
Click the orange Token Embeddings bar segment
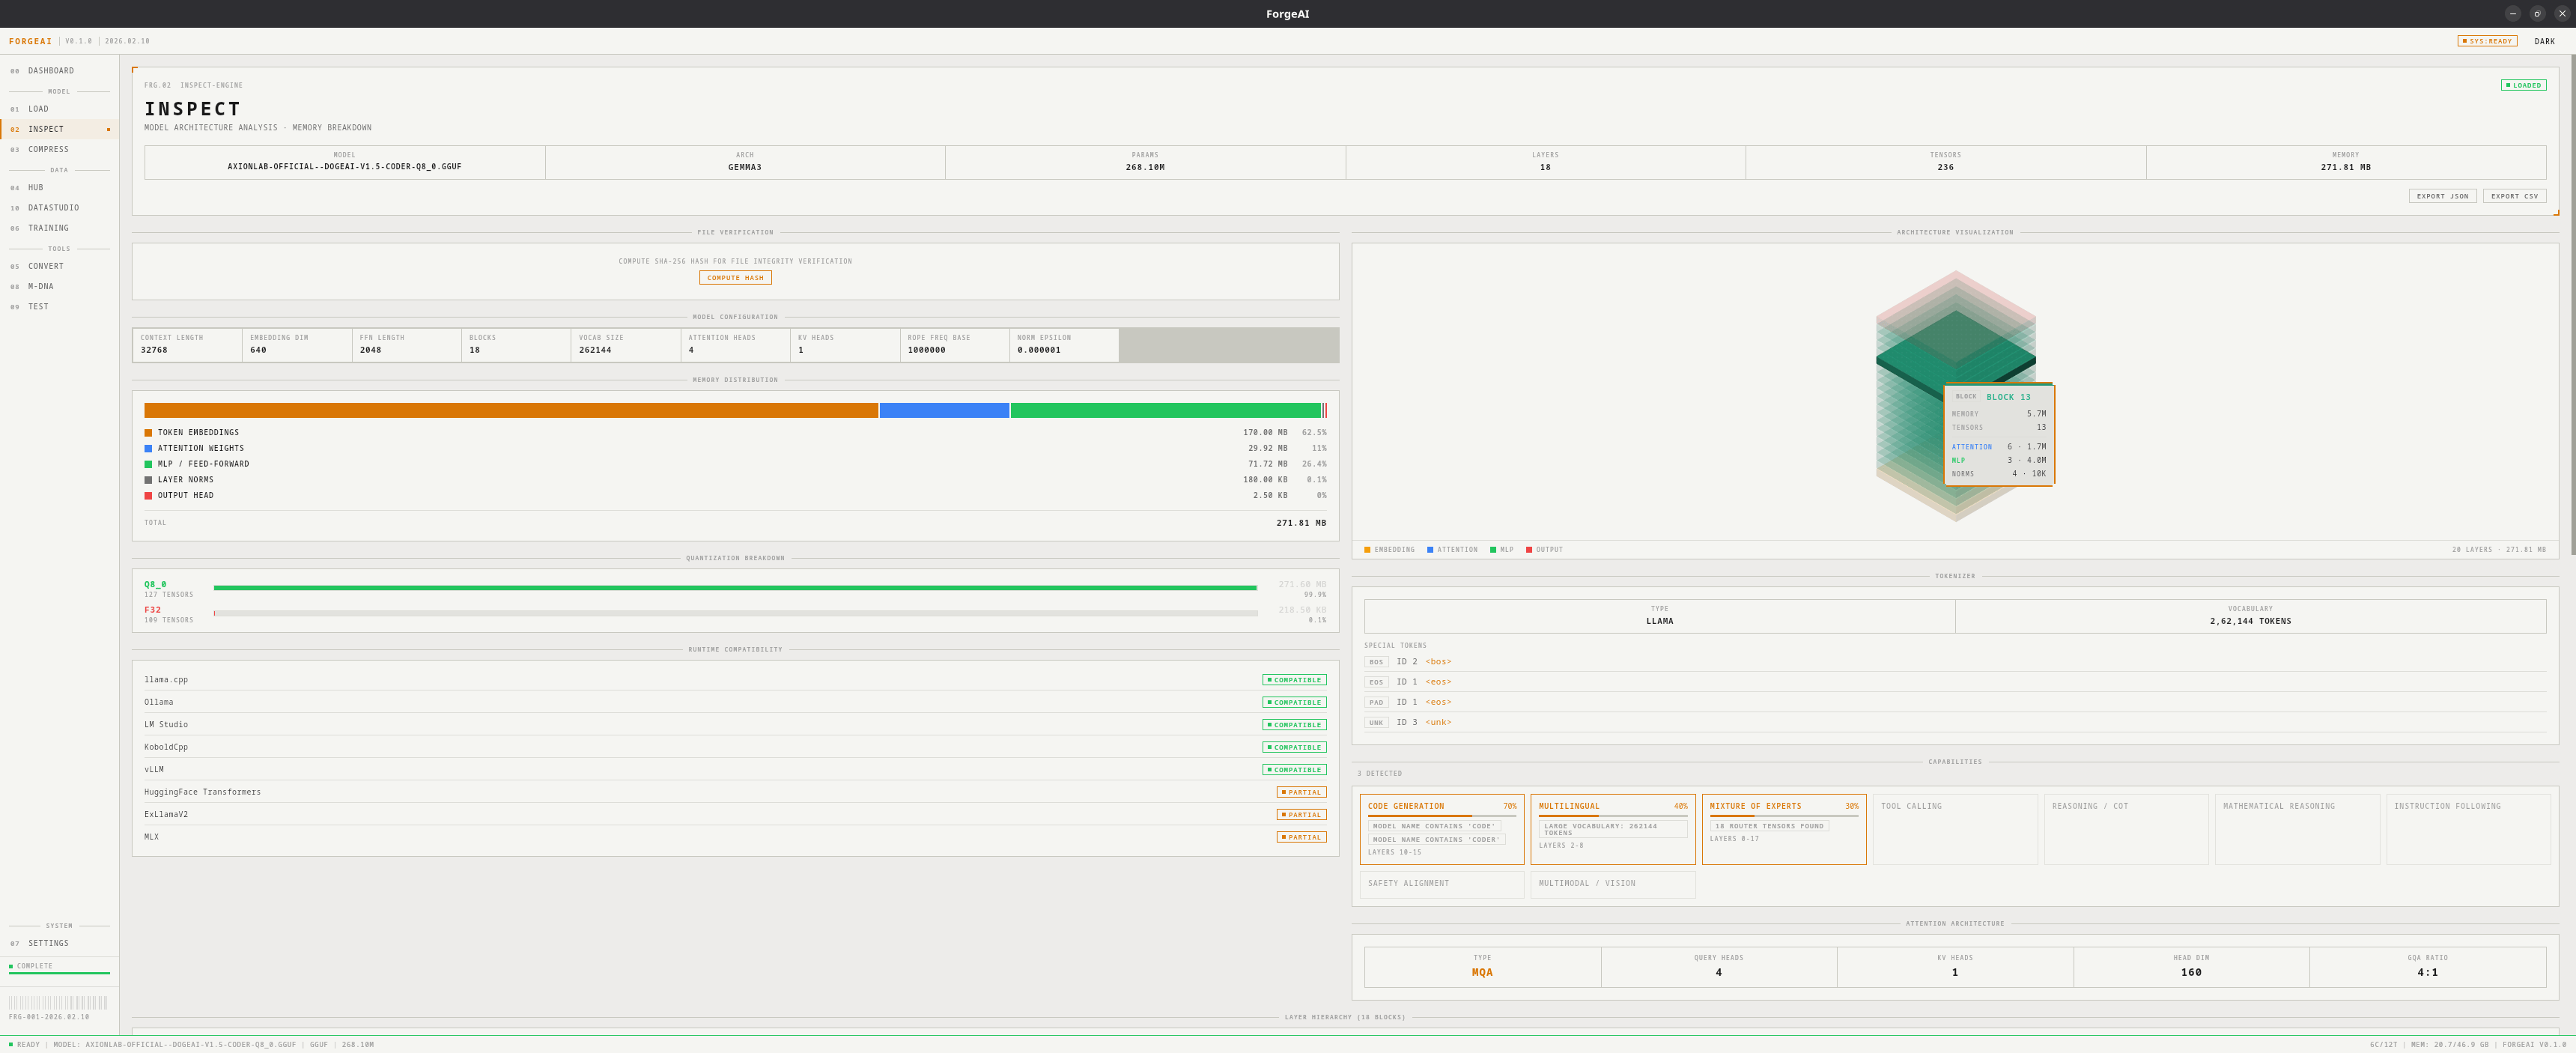click(511, 410)
